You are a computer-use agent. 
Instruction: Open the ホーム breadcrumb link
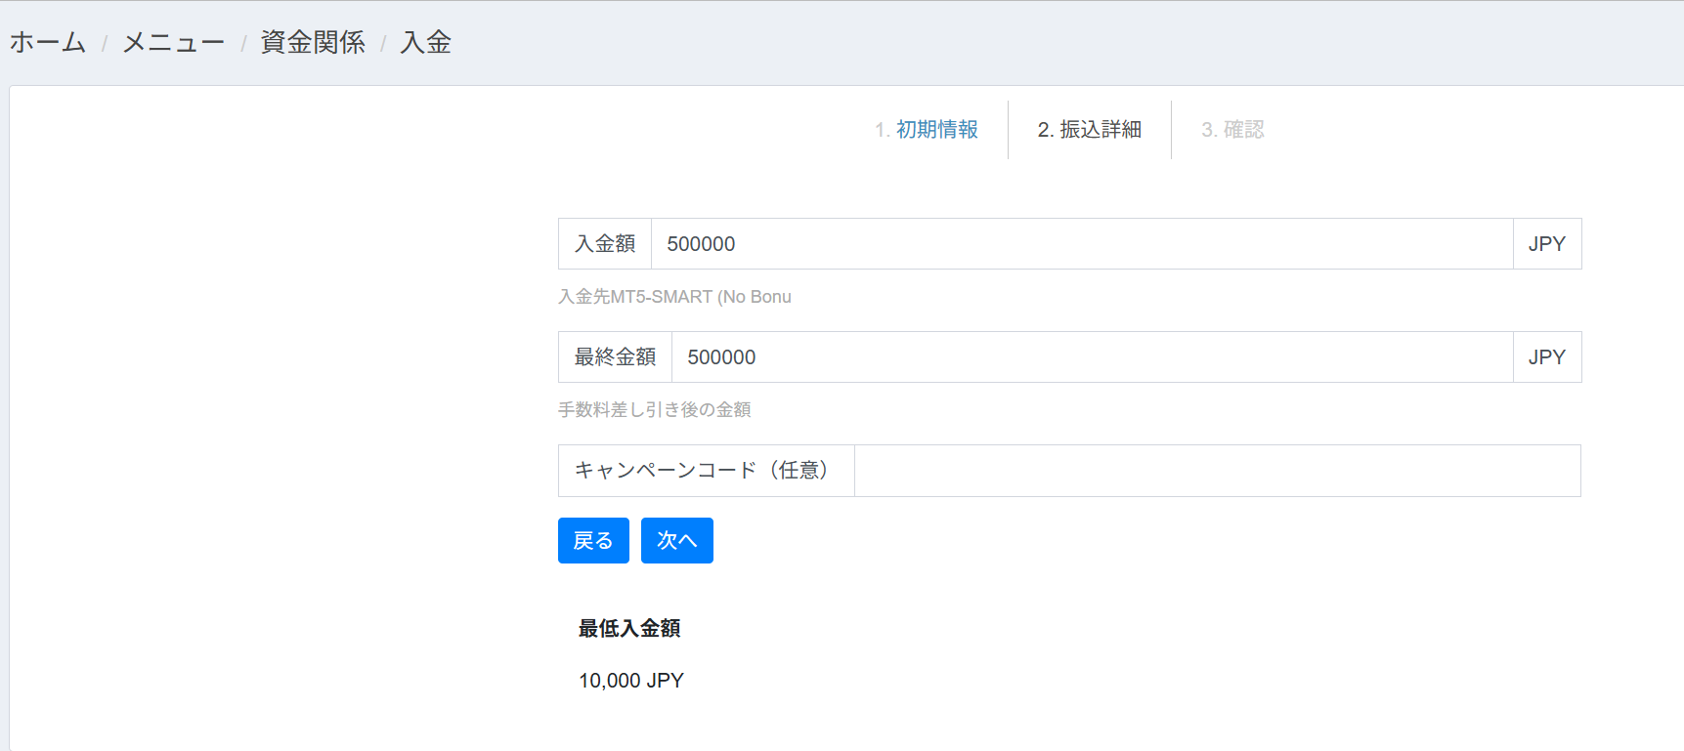point(48,42)
